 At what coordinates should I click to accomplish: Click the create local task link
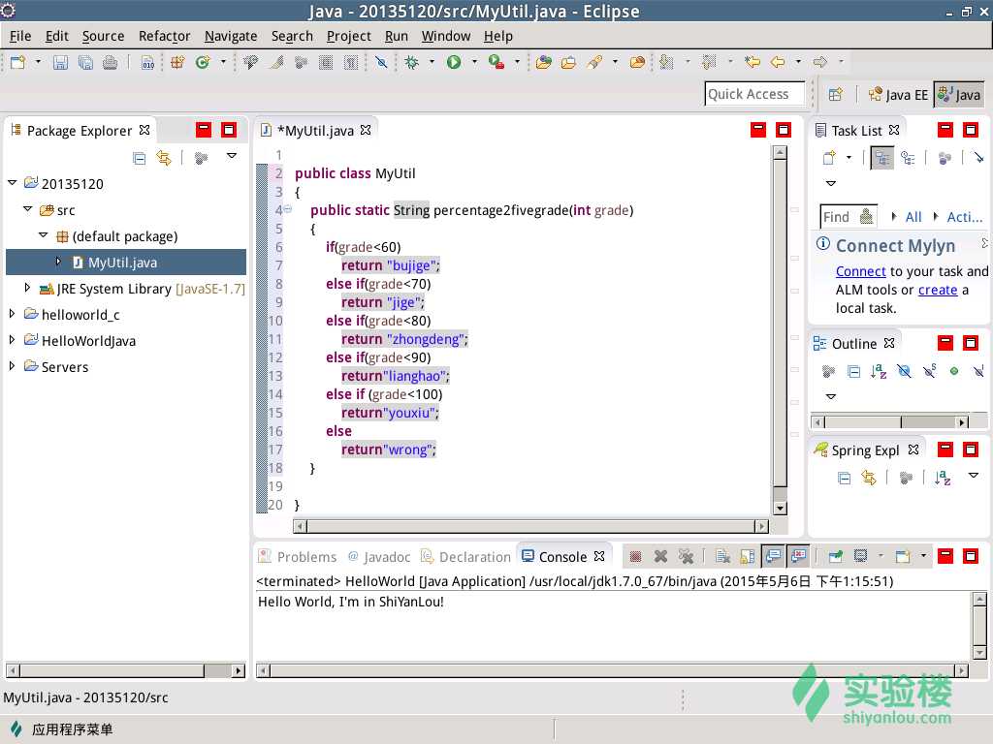pyautogui.click(x=938, y=290)
